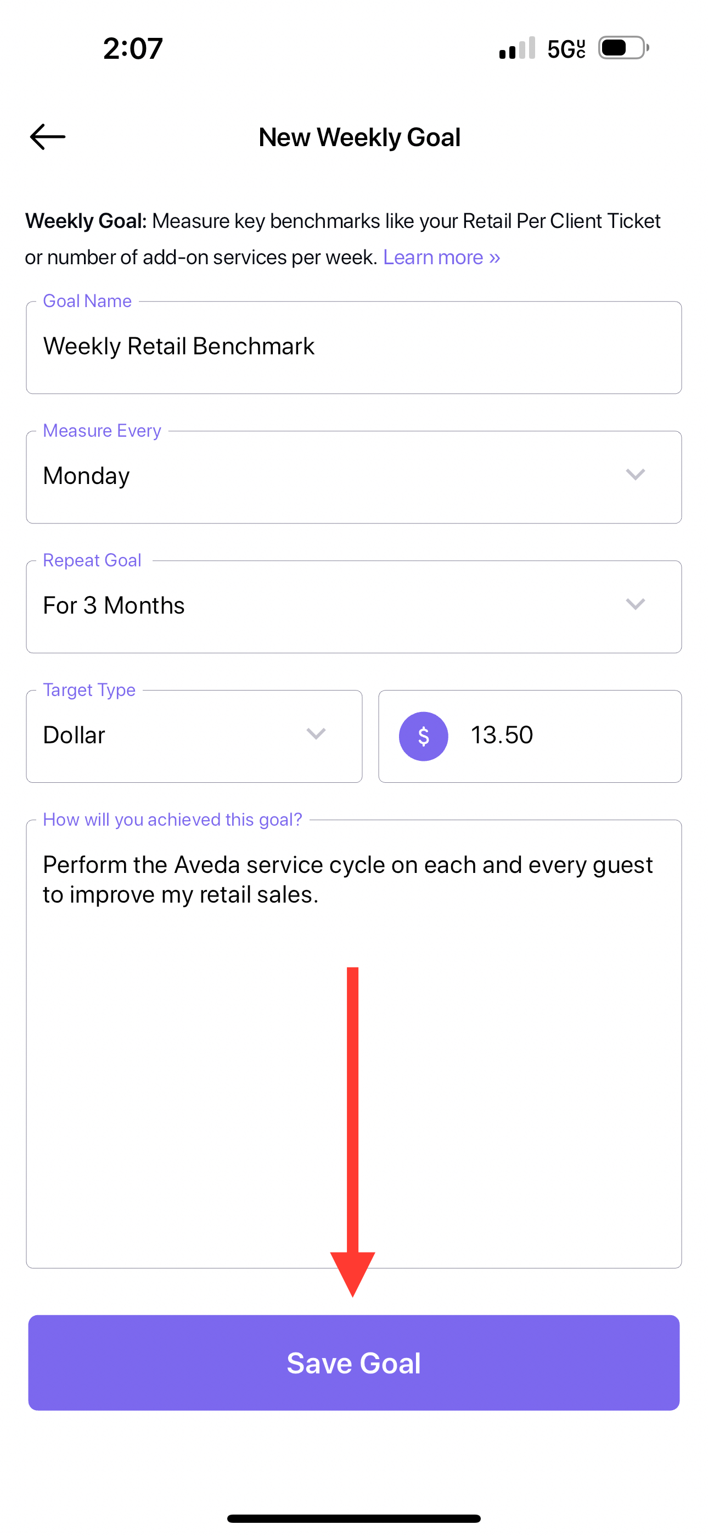Open the Learn more link

coord(441,257)
